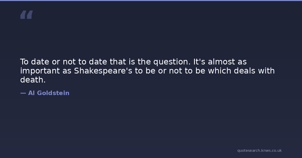This screenshot has height=158, width=302.
Task: Click the first name "Al" in the attribution
Action: tap(31, 93)
